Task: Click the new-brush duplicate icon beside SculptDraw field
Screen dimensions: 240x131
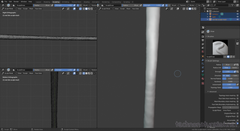Action: click(x=231, y=57)
